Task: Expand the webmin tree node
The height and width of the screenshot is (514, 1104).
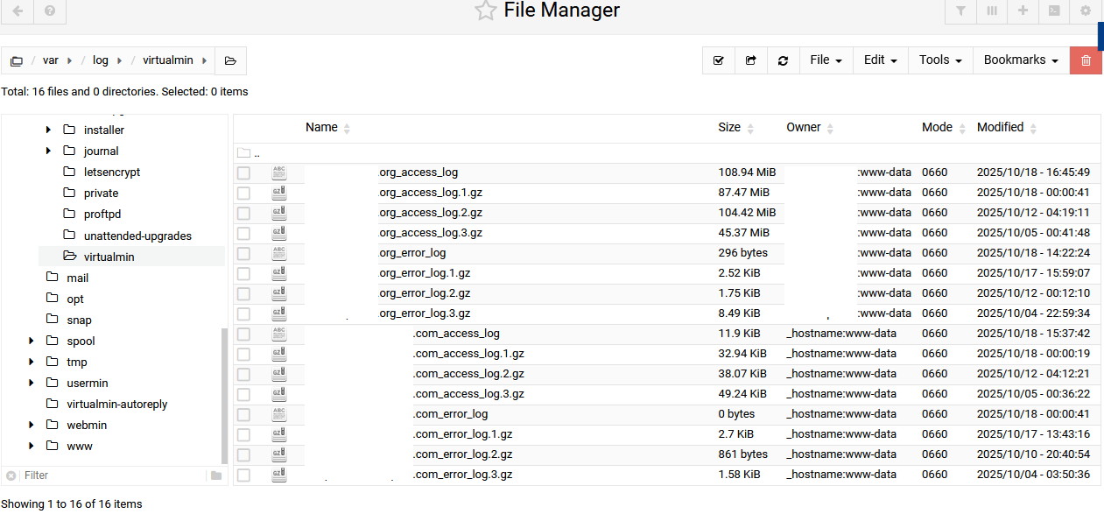Action: pos(32,425)
